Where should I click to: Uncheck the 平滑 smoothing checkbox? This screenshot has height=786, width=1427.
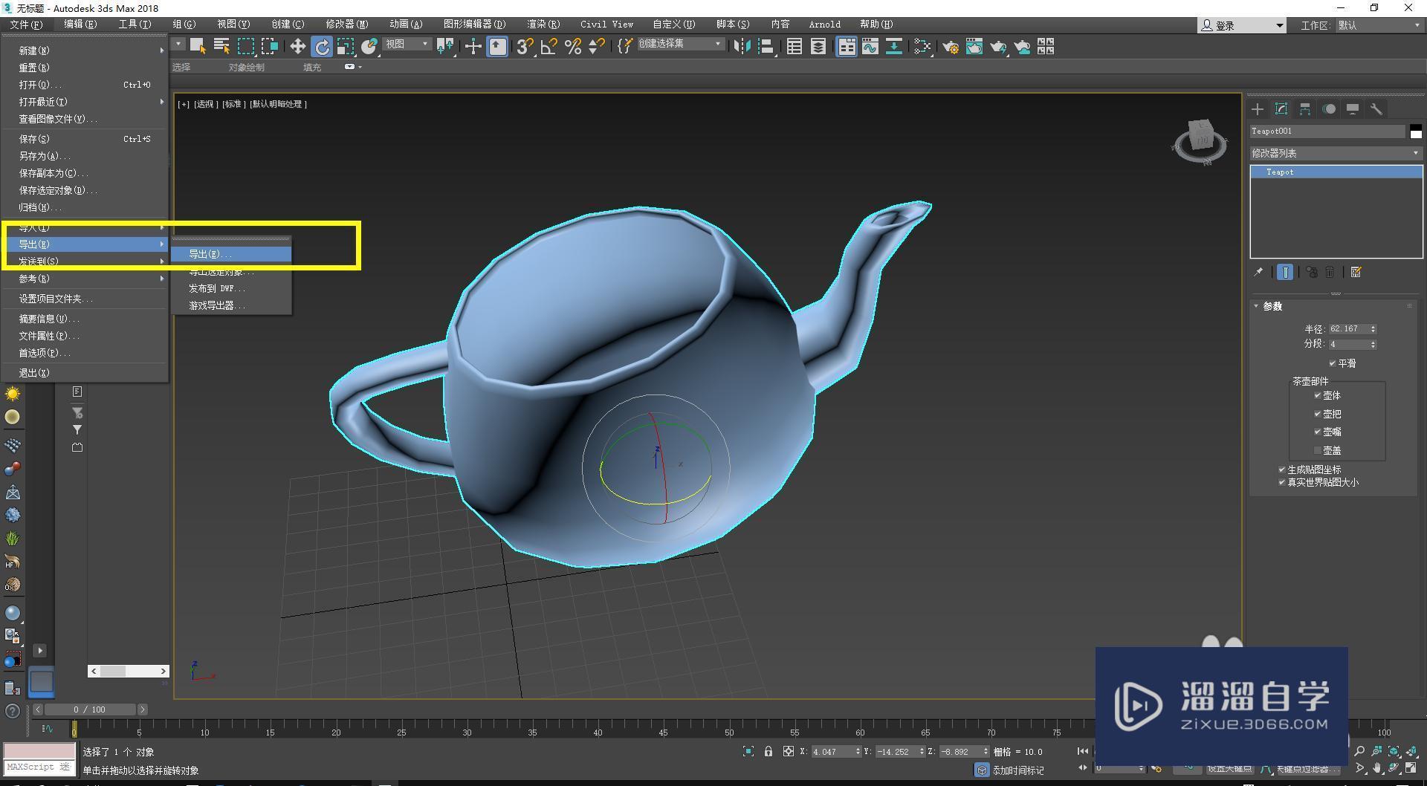coord(1333,363)
